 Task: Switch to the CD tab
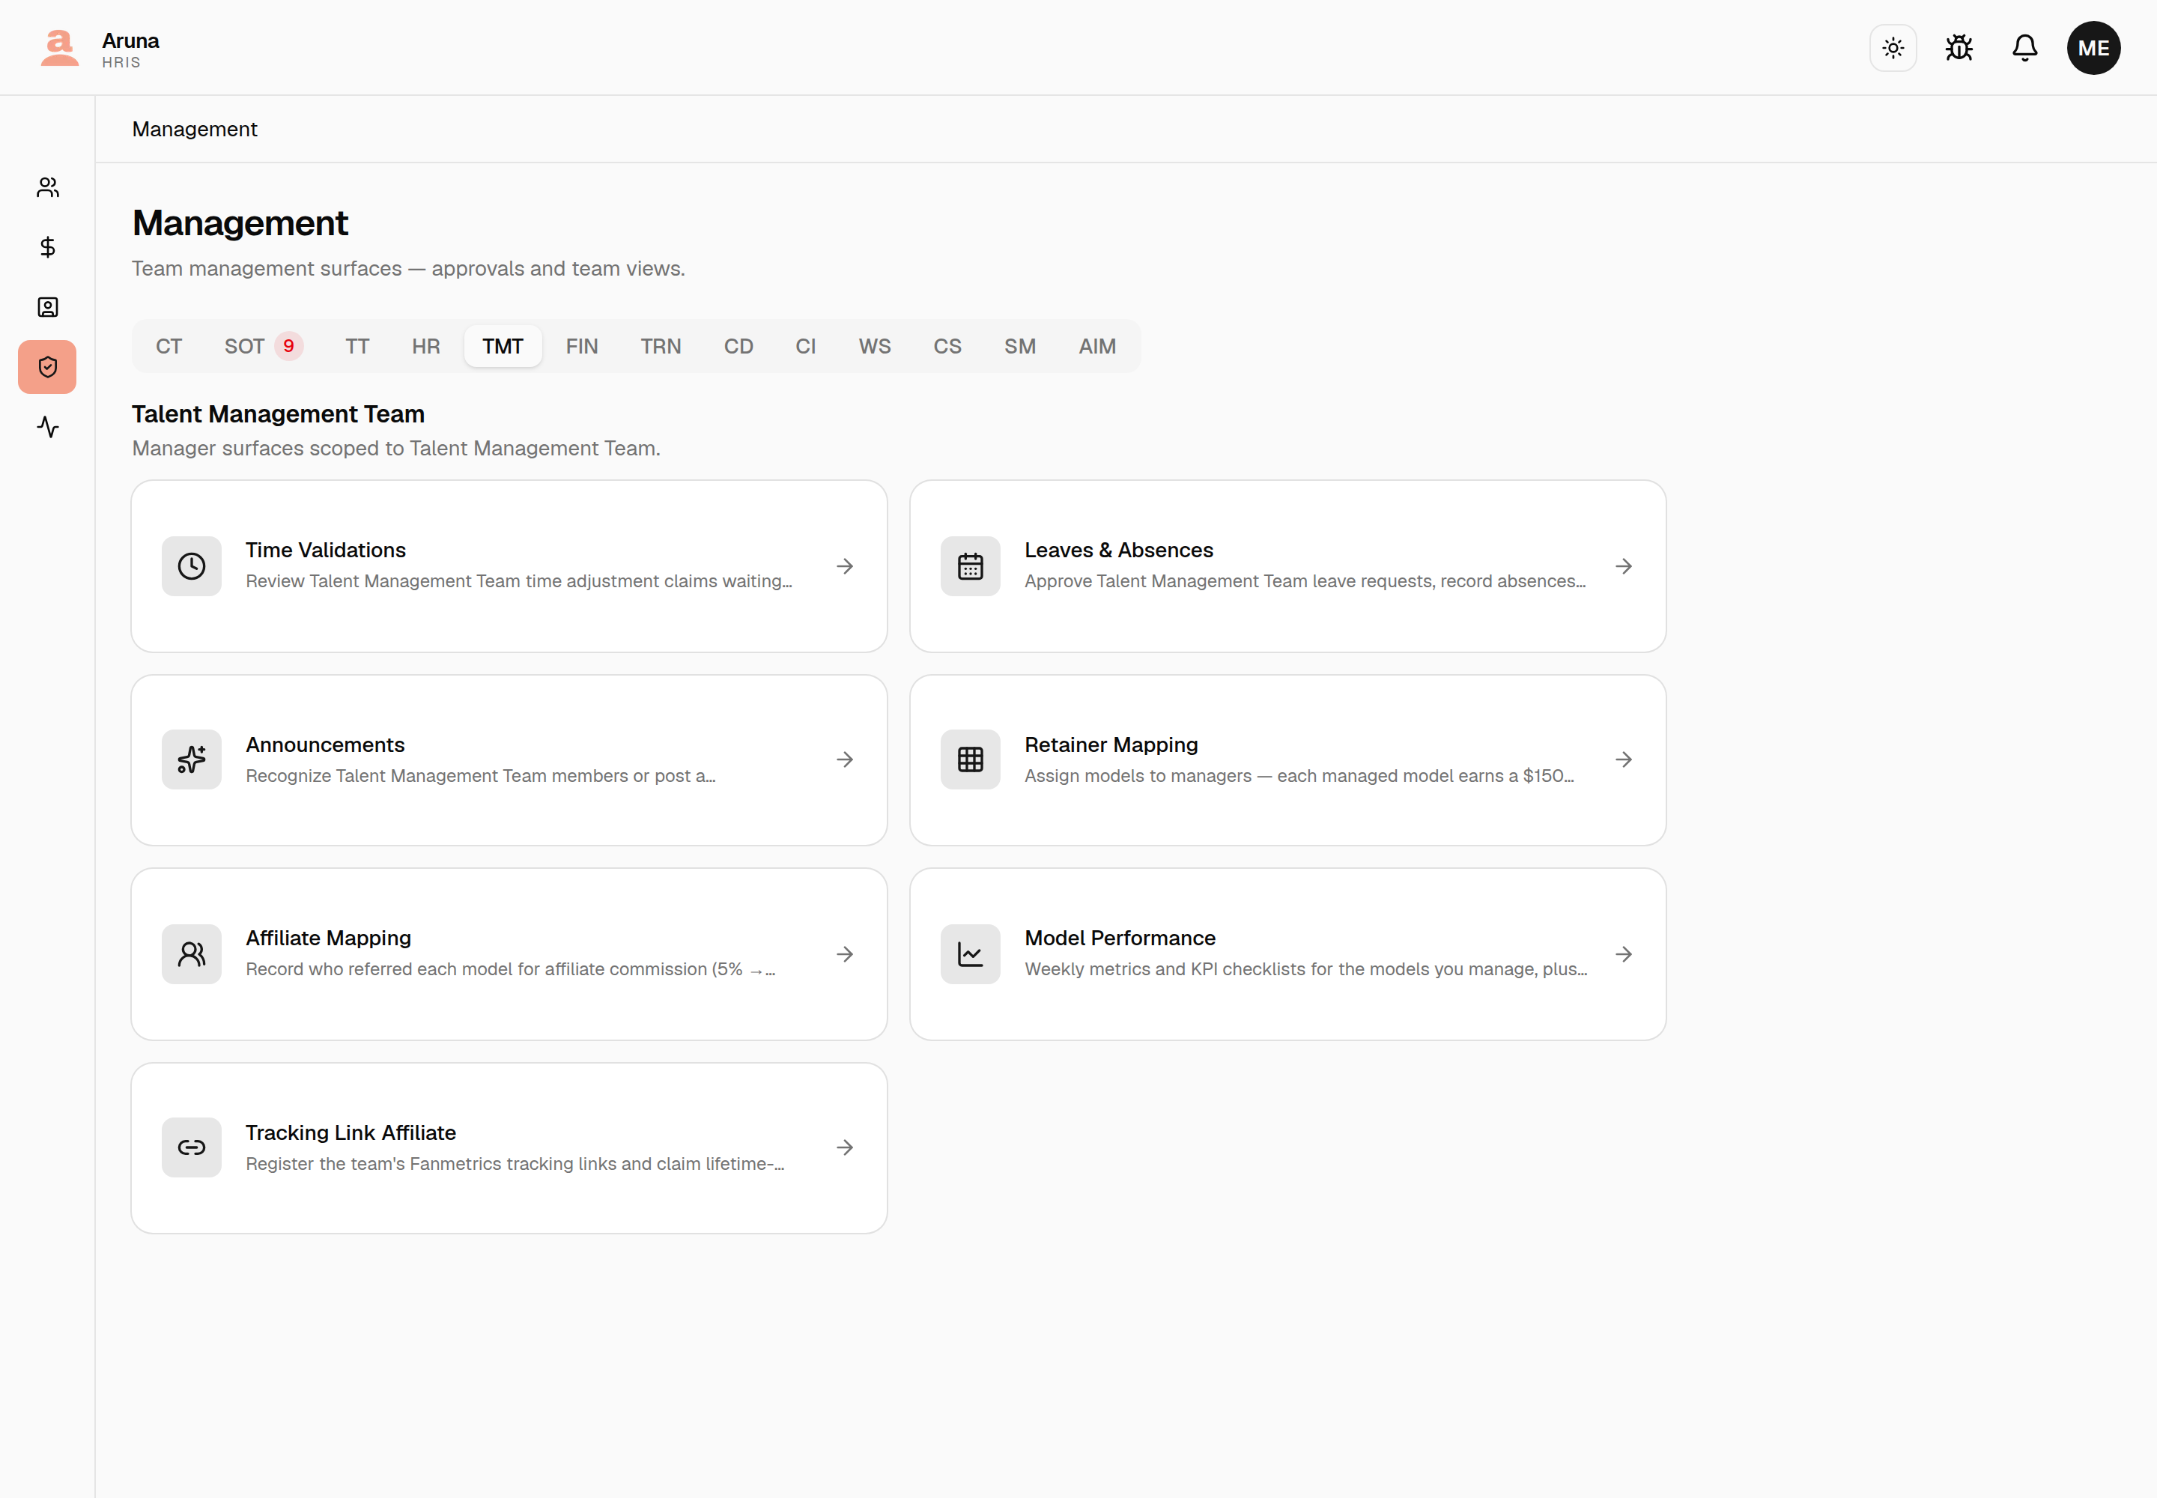(x=738, y=346)
